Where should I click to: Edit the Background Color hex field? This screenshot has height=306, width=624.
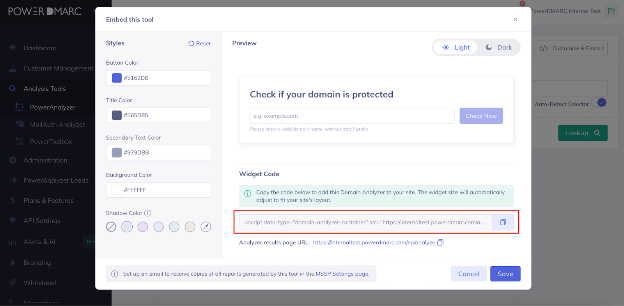[158, 190]
